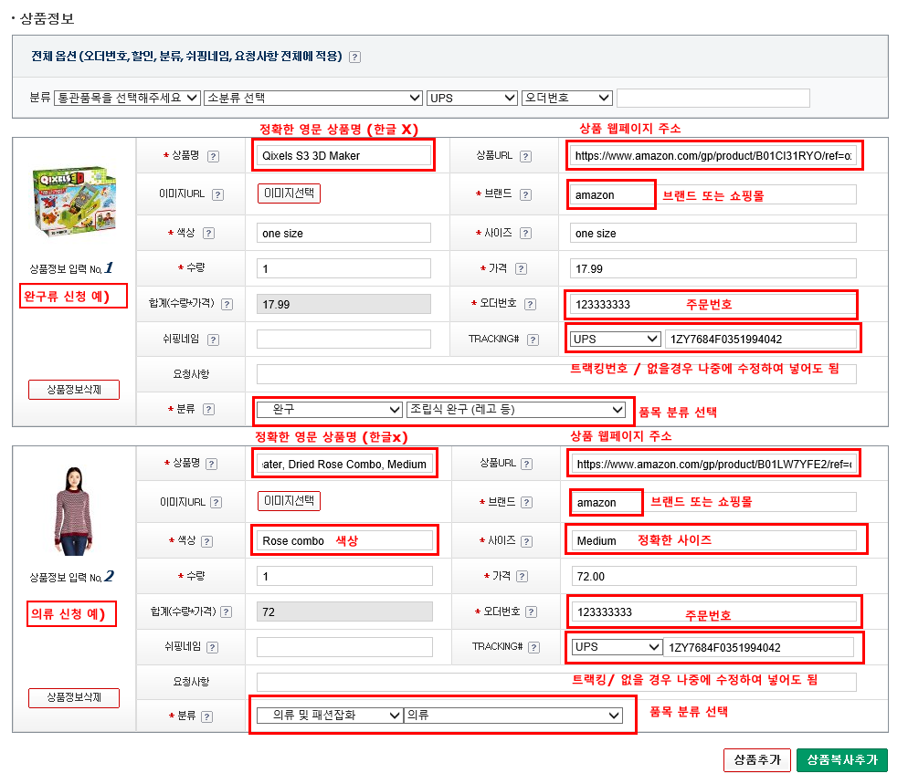Open 의류 subcategory dropdown in product 2

(x=513, y=716)
